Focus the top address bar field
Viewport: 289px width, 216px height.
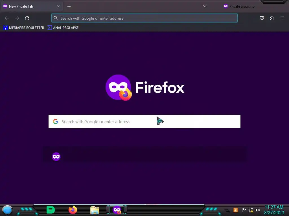pyautogui.click(x=144, y=18)
